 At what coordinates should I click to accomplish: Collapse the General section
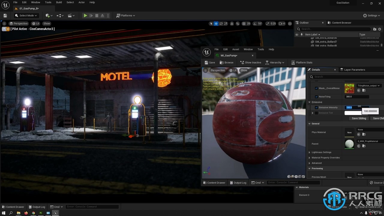310,124
